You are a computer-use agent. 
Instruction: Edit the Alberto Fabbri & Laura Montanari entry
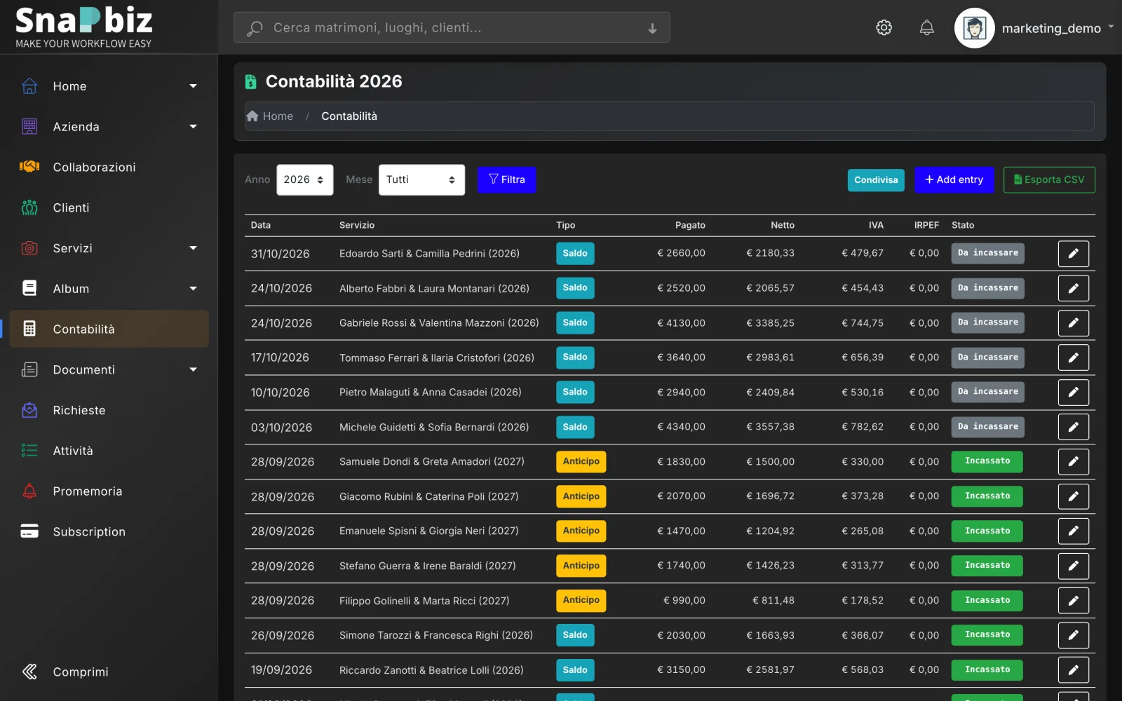click(x=1073, y=288)
